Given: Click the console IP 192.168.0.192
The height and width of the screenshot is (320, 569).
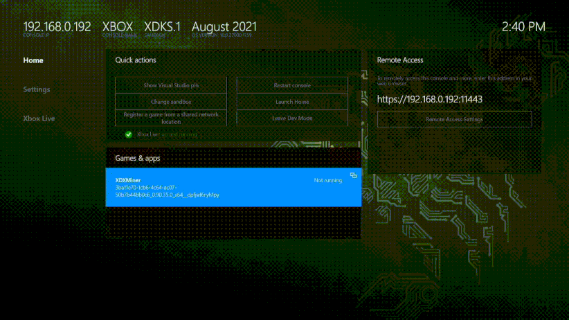Looking at the screenshot, I should 57,26.
